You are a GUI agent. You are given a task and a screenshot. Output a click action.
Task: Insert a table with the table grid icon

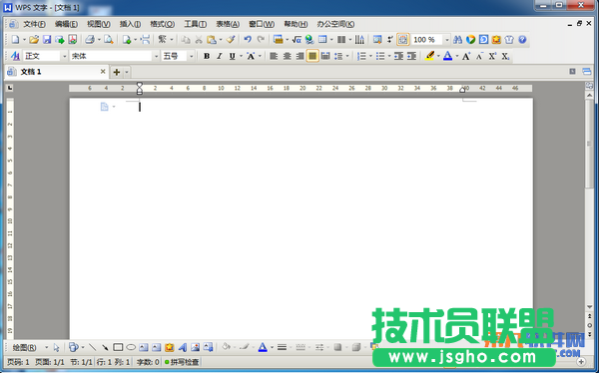pyautogui.click(x=322, y=39)
